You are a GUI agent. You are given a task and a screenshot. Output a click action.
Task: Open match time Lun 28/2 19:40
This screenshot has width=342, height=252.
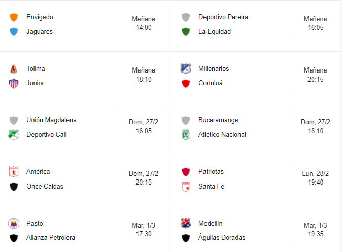coord(316,178)
